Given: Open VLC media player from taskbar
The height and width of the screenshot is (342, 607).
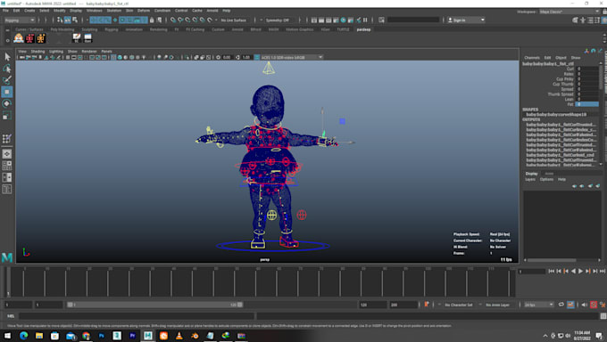Looking at the screenshot, I should pyautogui.click(x=179, y=336).
